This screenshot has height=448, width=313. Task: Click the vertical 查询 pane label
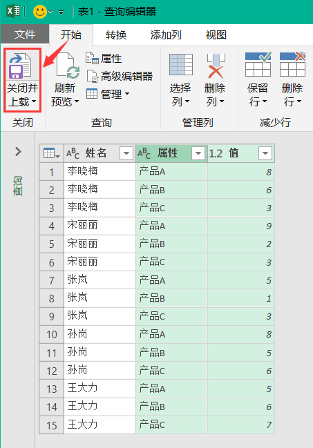click(x=18, y=186)
